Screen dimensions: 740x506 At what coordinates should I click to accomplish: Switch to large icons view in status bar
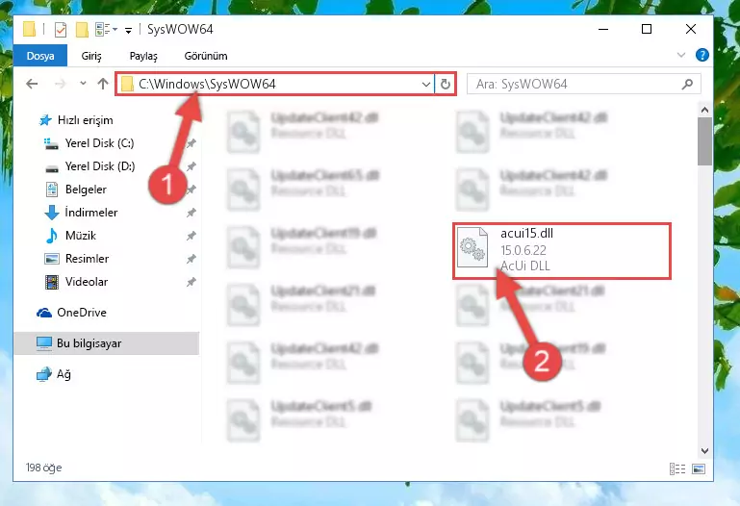(x=699, y=468)
